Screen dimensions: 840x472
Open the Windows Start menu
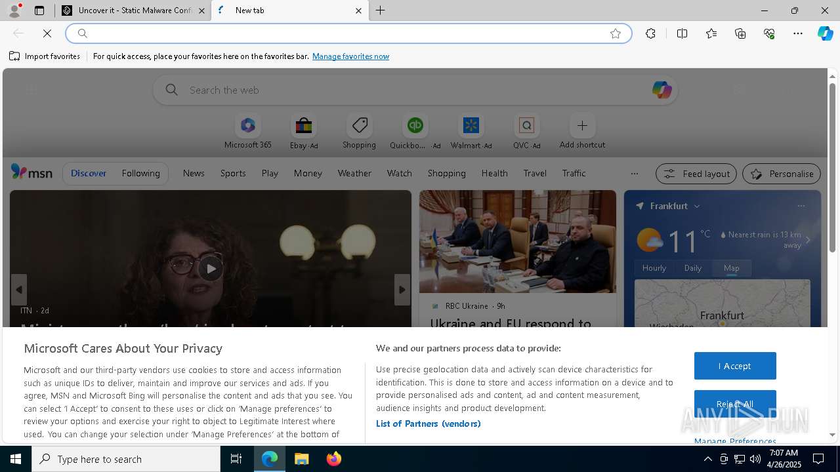pos(16,459)
